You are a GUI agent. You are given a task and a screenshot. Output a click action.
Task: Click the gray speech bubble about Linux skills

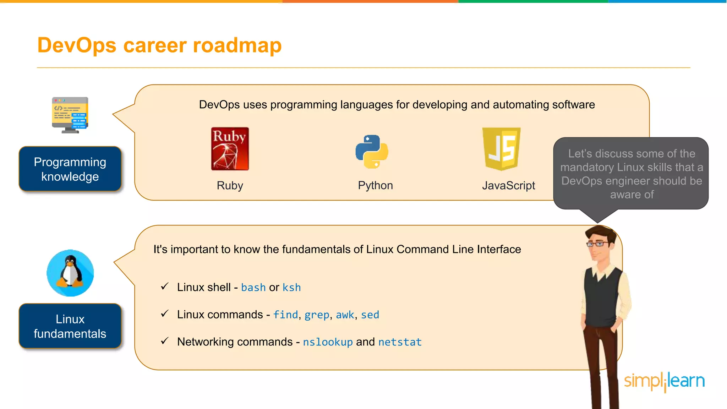pos(631,174)
